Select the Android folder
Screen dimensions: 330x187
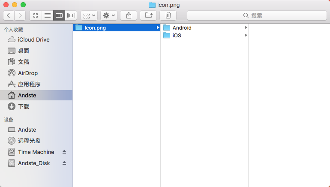pos(204,28)
